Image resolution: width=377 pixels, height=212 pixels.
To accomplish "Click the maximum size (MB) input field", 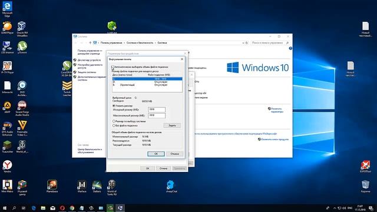I will click(157, 115).
